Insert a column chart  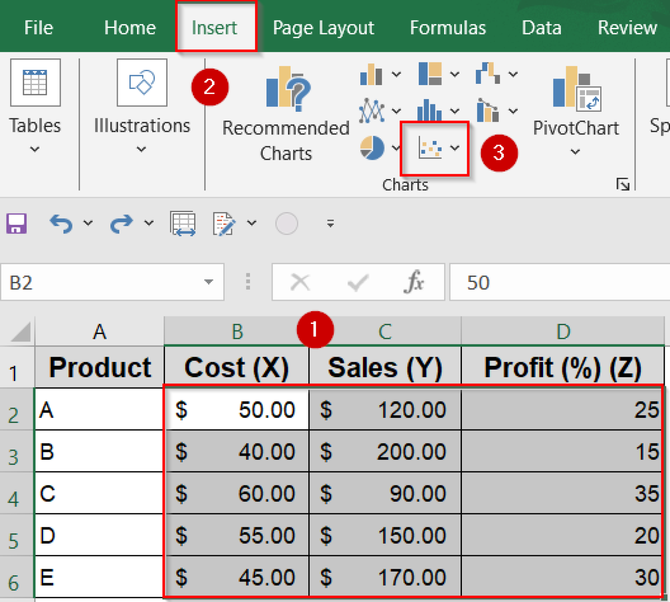pyautogui.click(x=370, y=74)
